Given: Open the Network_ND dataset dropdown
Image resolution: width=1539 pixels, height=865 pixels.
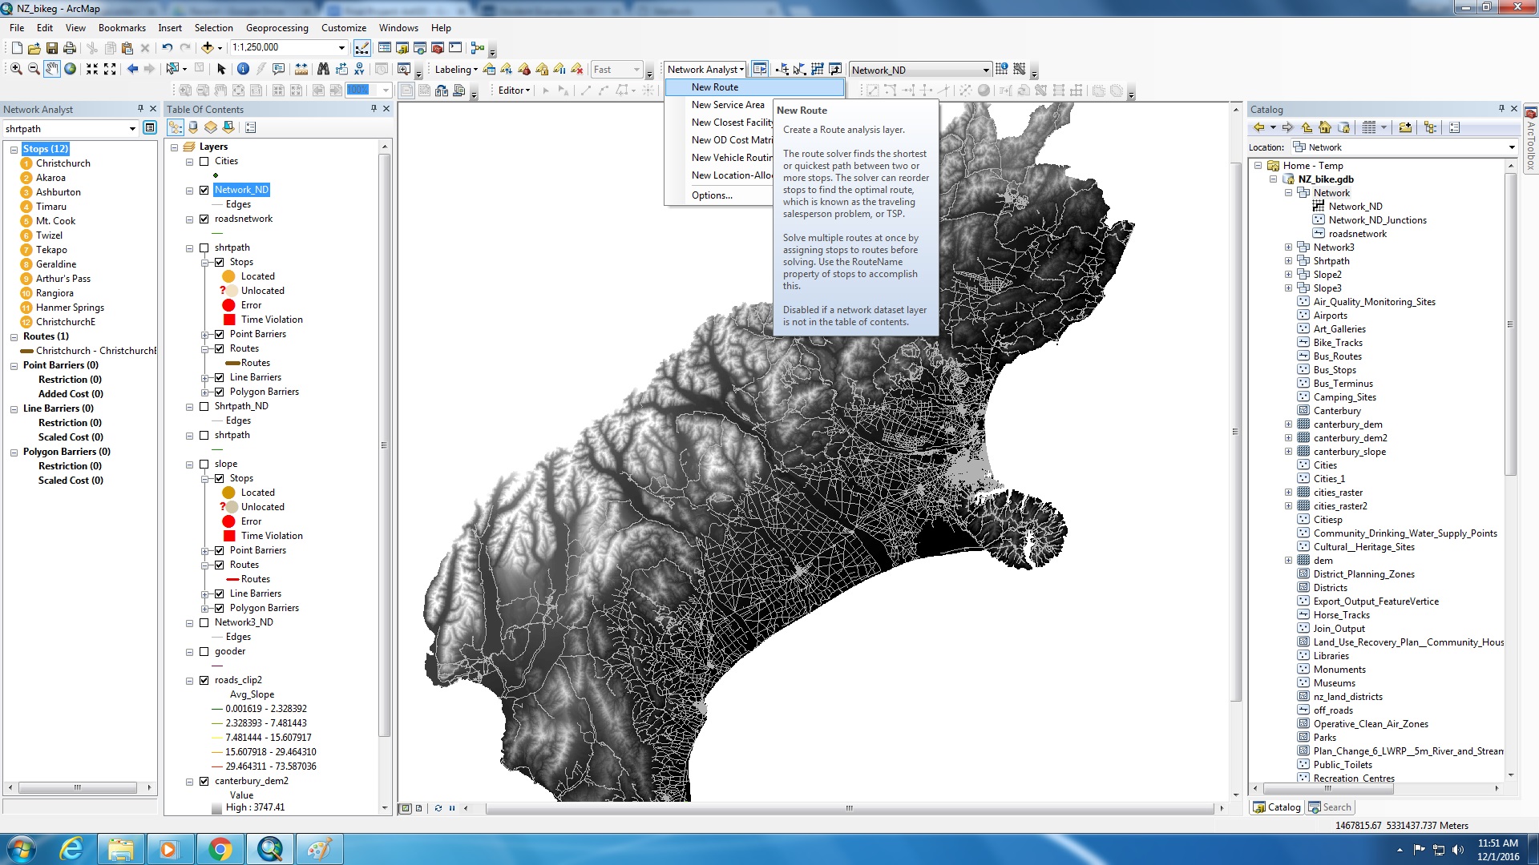Looking at the screenshot, I should coord(986,70).
